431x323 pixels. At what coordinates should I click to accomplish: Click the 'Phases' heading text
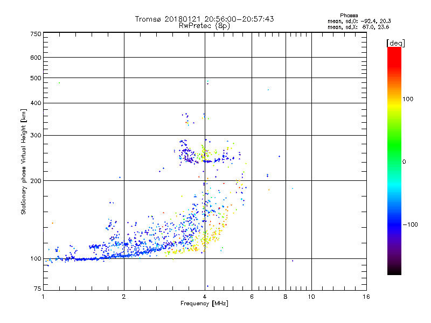click(x=349, y=16)
